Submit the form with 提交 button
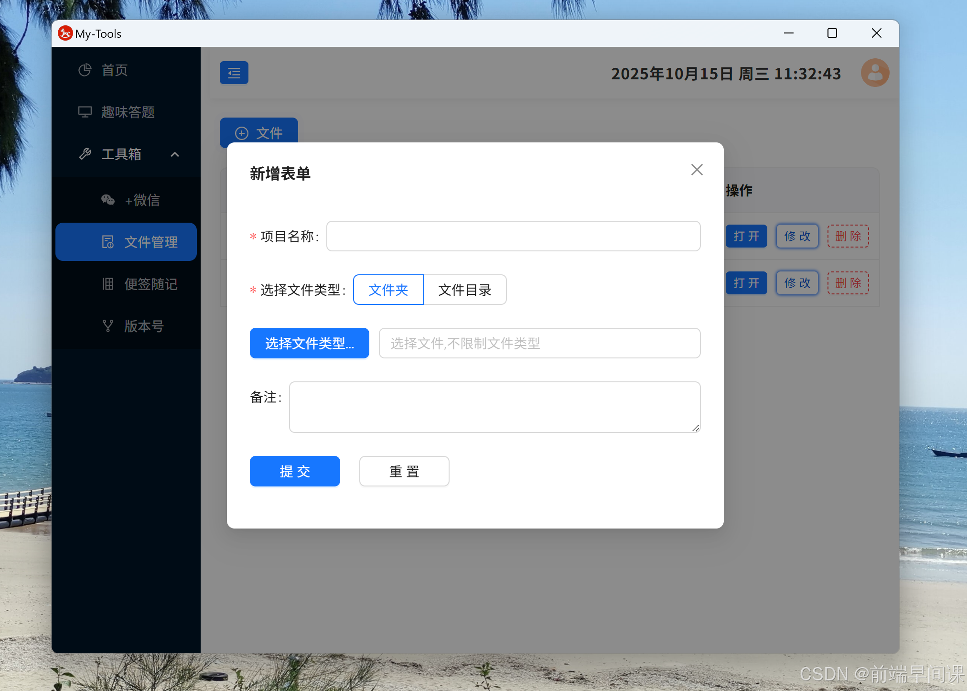 pos(295,471)
